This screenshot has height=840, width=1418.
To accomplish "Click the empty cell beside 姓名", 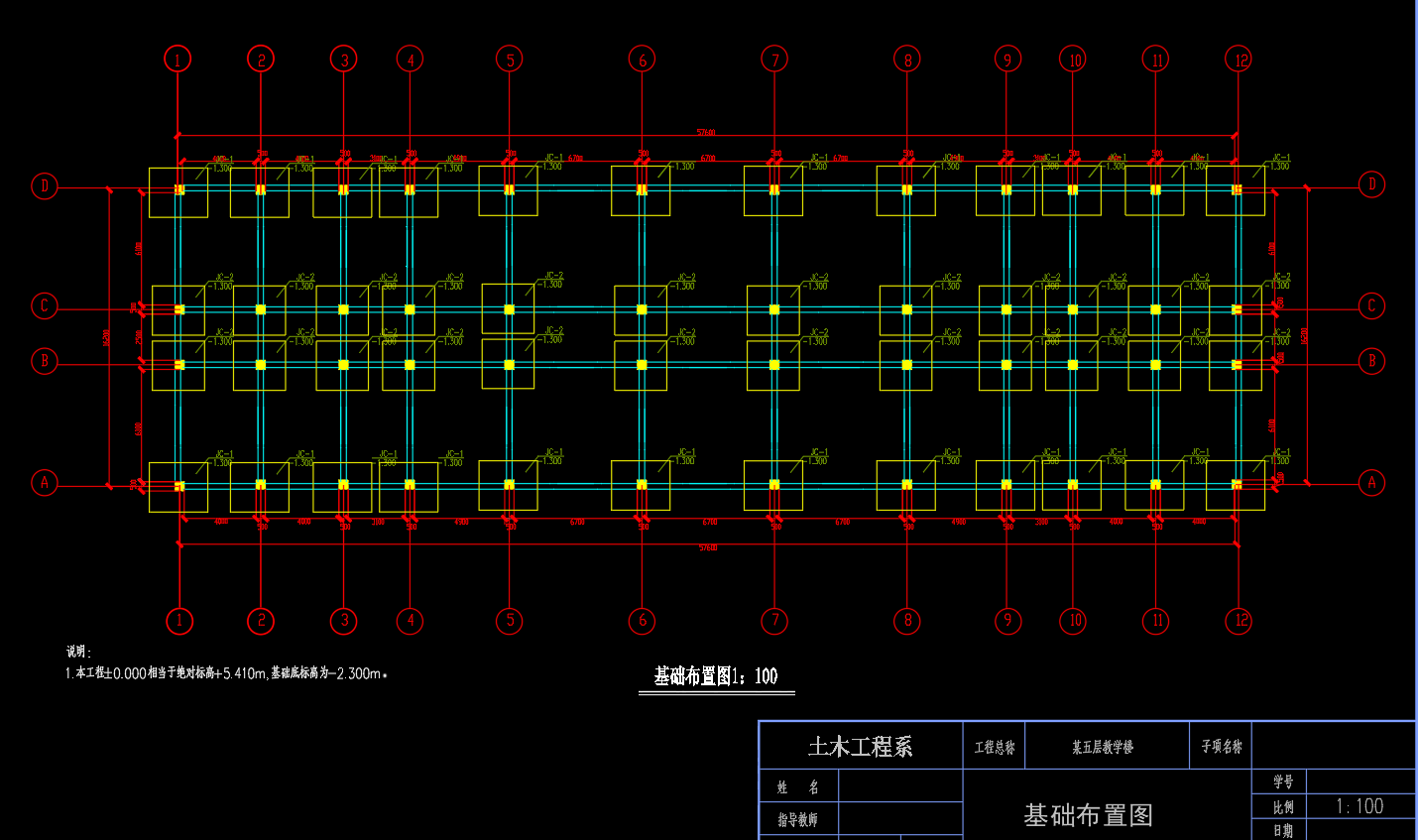I will point(899,786).
